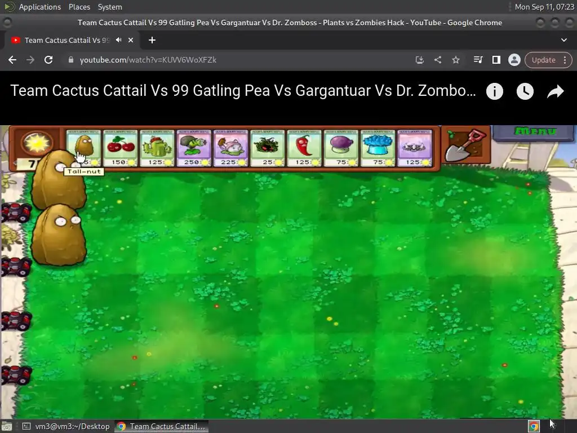The height and width of the screenshot is (433, 577).
Task: Click the video title text
Action: (x=243, y=91)
